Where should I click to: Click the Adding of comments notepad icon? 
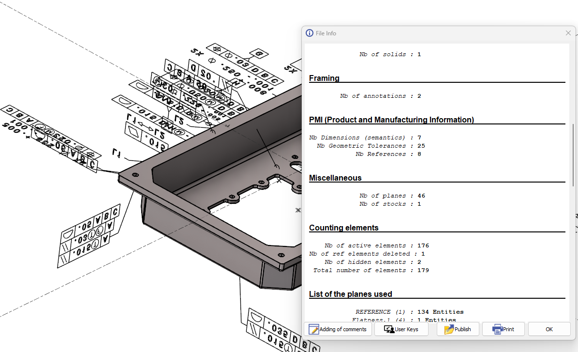[x=313, y=329]
